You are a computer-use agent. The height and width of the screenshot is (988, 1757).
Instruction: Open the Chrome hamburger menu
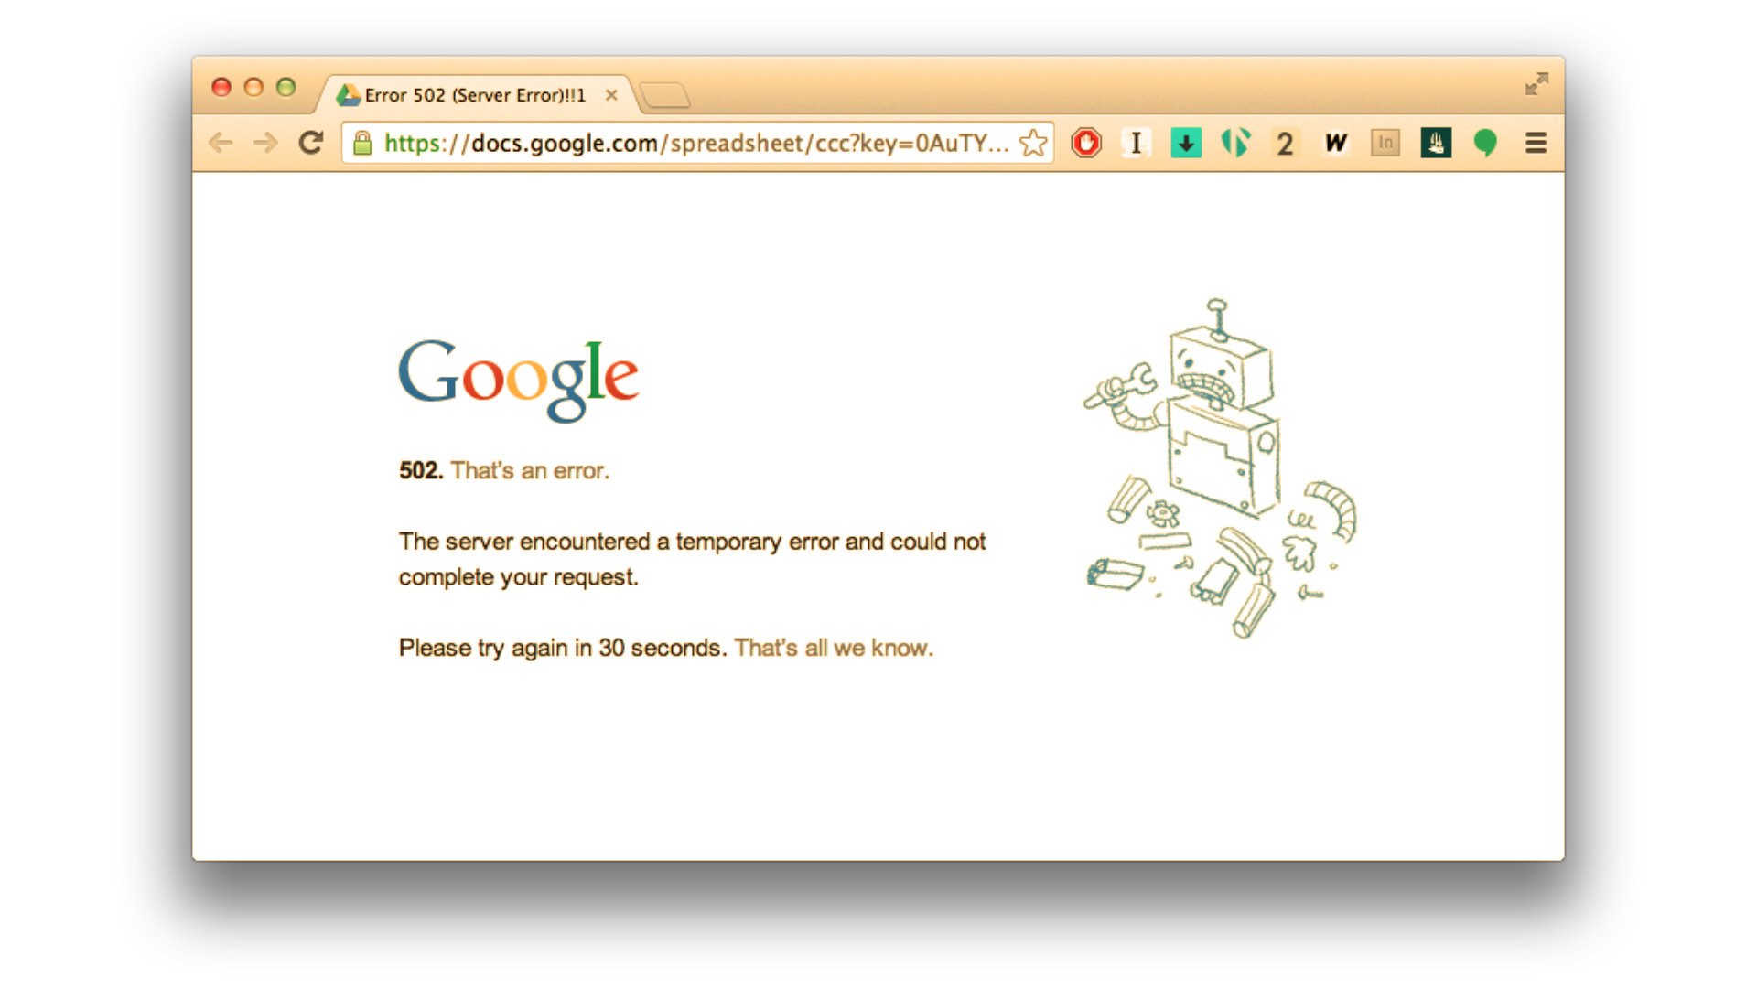(1536, 143)
